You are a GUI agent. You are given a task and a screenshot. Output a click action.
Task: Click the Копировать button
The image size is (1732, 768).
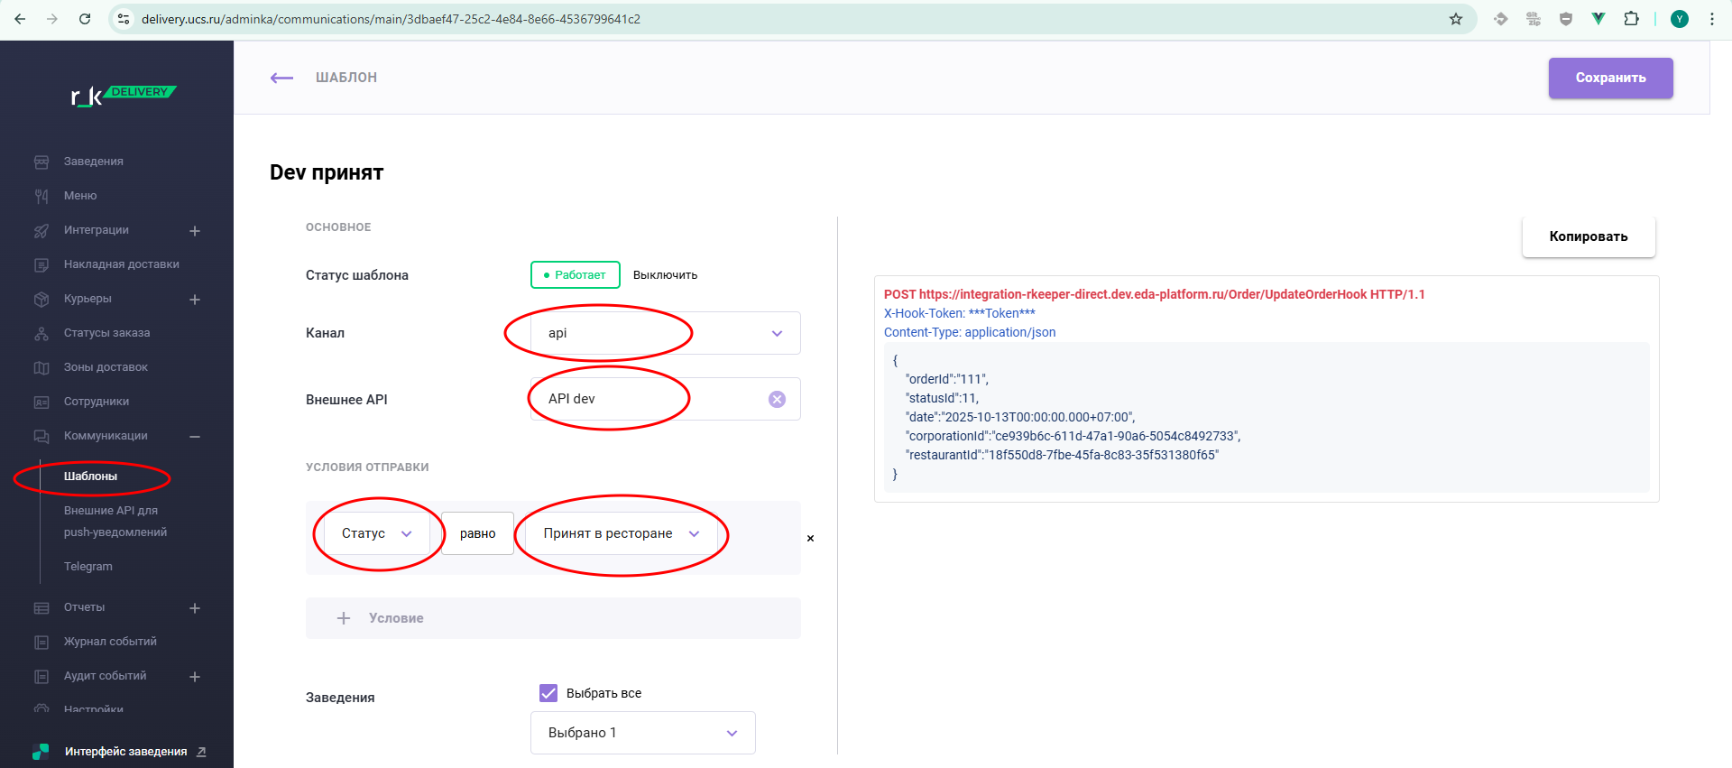pos(1588,236)
